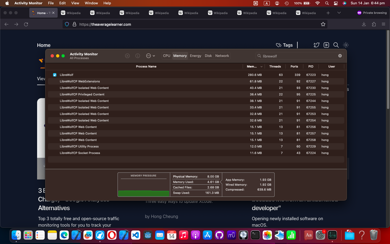Open the Energy tab
Screen dimensions: 390x244
click(x=196, y=56)
